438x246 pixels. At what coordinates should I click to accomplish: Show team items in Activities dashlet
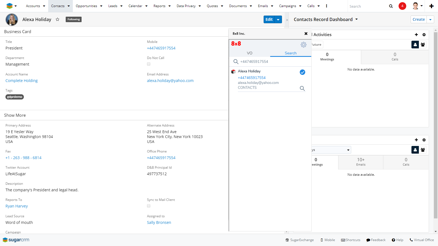pos(423,45)
